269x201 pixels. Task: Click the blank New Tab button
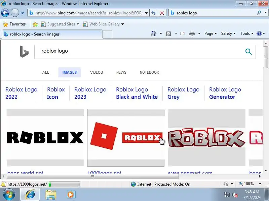tap(107, 34)
